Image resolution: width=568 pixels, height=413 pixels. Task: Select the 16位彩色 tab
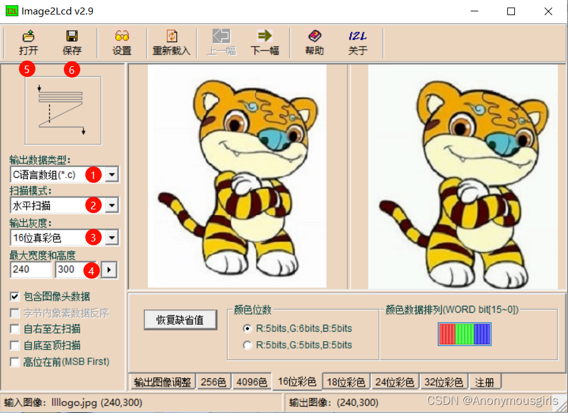[x=297, y=381]
